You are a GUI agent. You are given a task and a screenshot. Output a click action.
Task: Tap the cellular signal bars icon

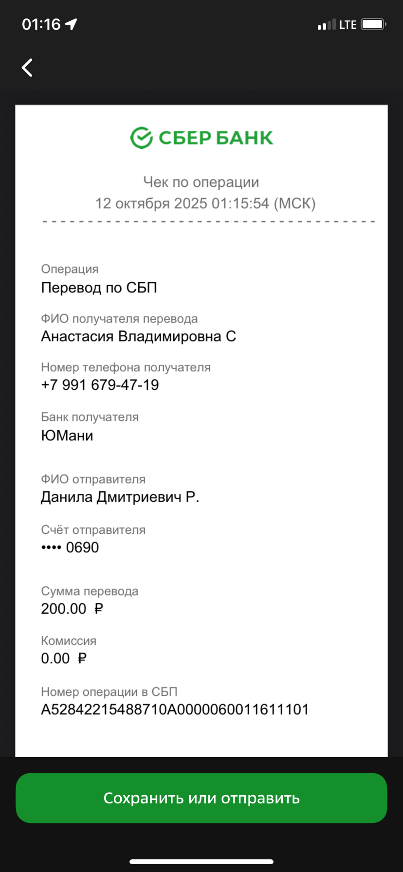coord(327,25)
